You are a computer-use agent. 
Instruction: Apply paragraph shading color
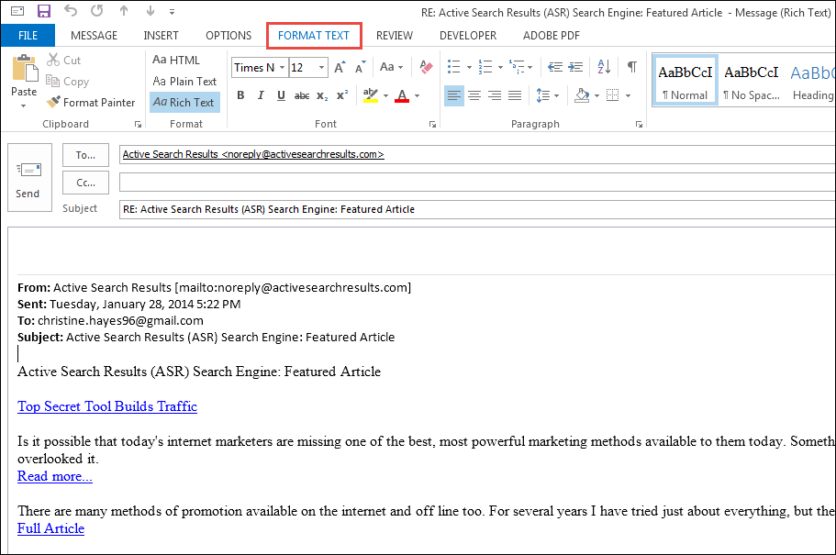point(582,95)
